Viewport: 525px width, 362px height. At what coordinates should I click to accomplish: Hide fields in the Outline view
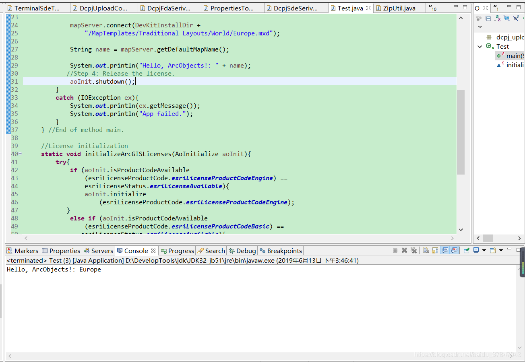pos(506,18)
